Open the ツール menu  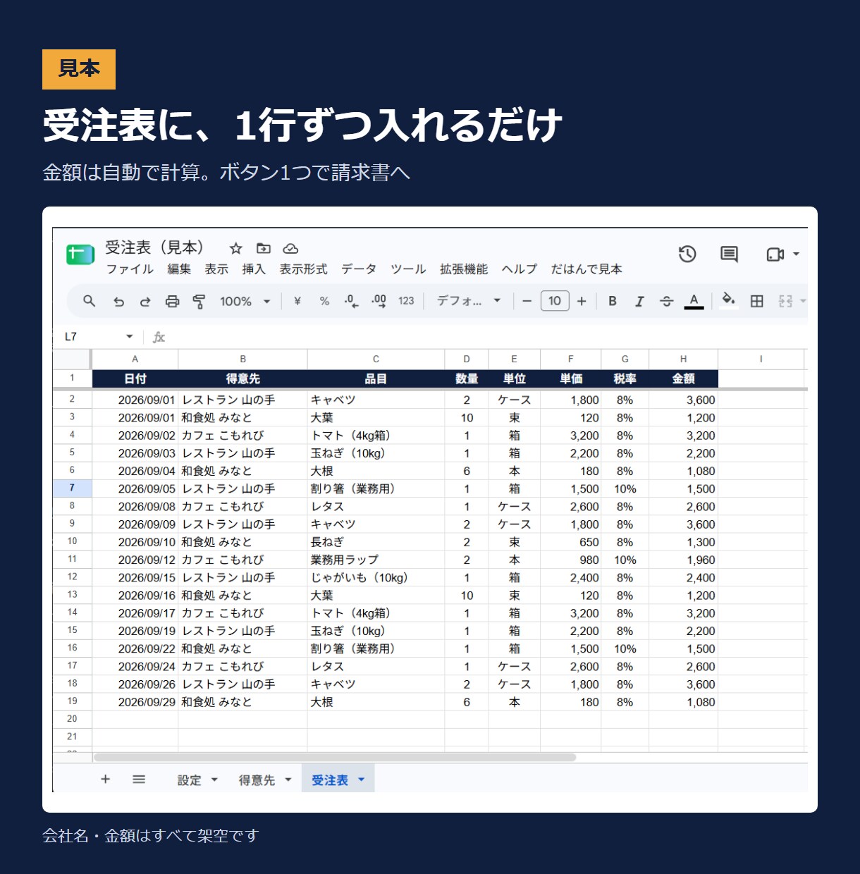[408, 269]
